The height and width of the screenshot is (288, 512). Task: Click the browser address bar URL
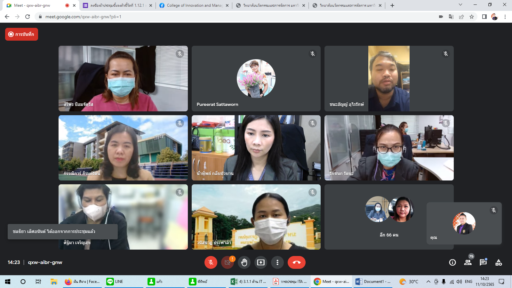coord(83,17)
